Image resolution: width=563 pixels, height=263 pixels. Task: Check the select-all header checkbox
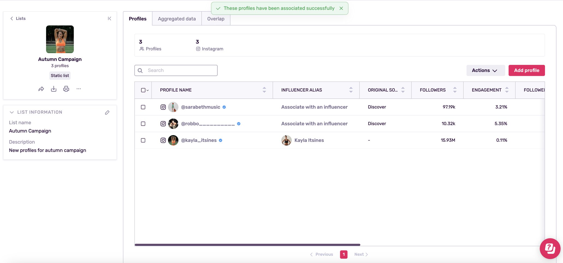(x=143, y=90)
